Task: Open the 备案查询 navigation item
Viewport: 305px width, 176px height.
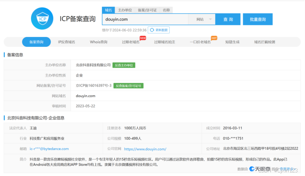Action: tap(36, 42)
